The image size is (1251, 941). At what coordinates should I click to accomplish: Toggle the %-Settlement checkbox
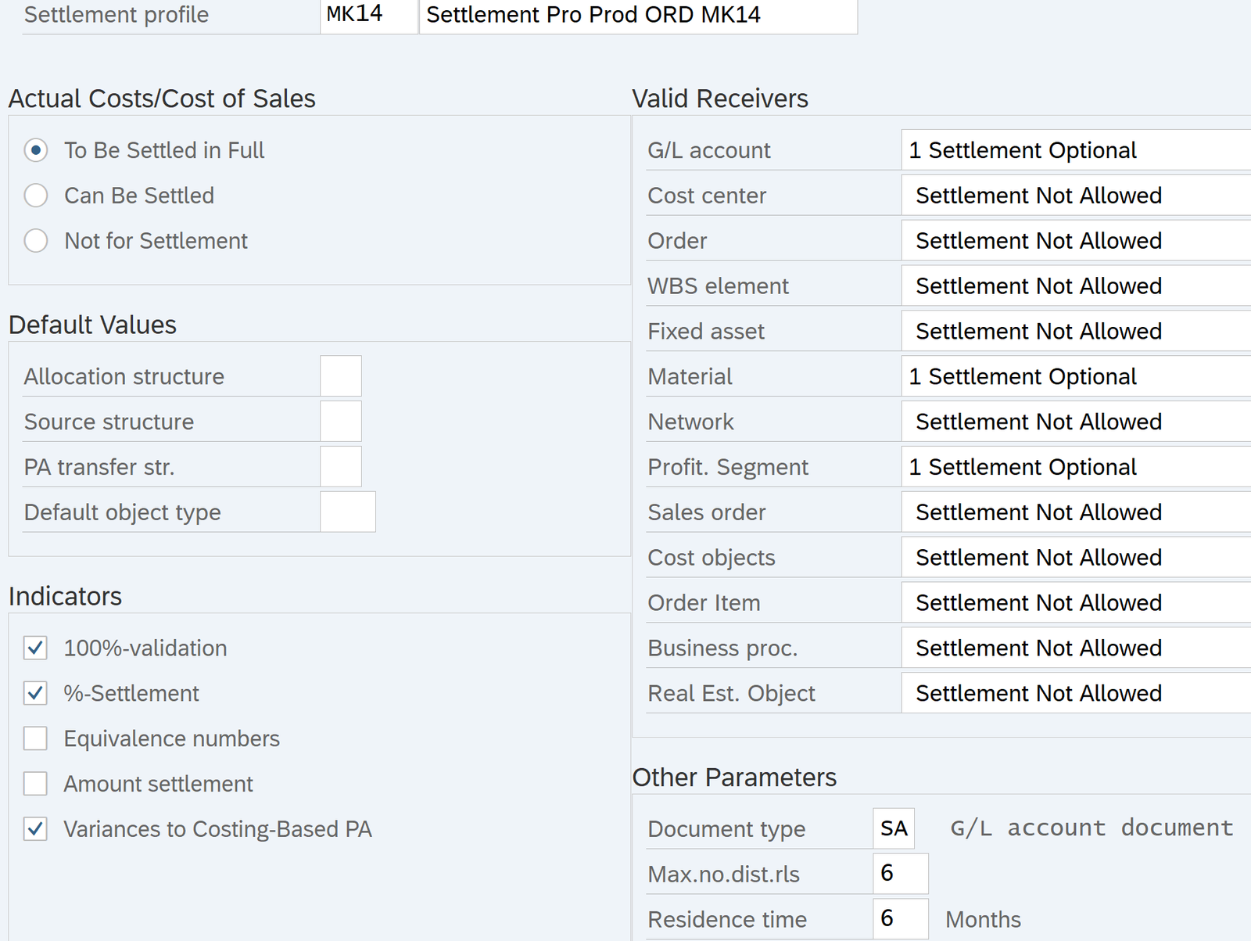click(36, 693)
